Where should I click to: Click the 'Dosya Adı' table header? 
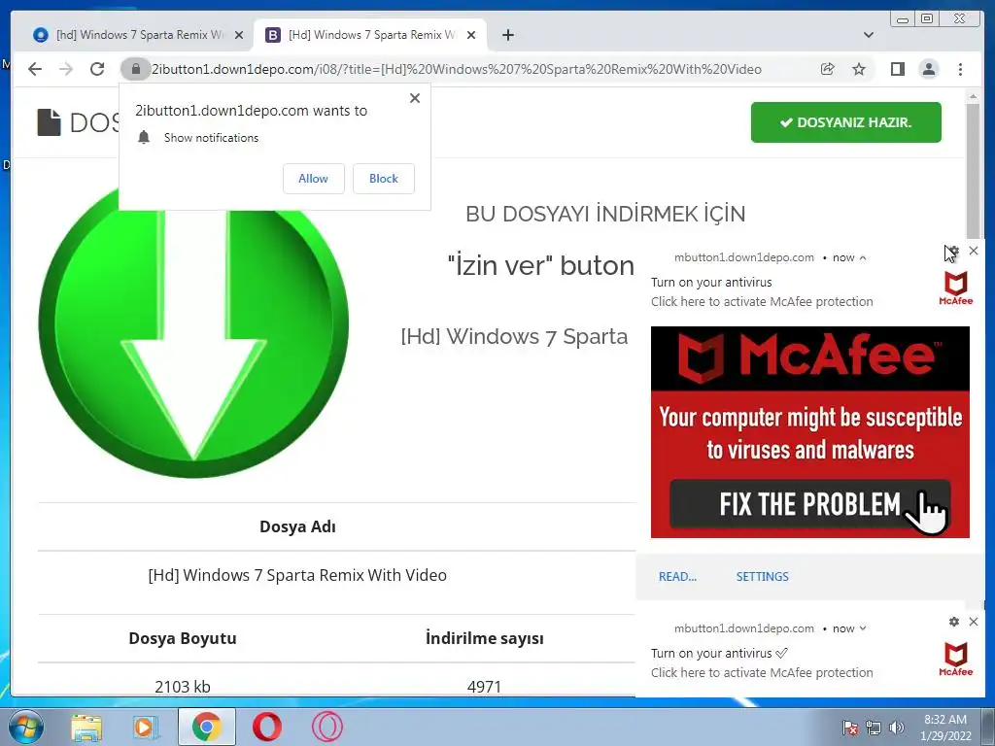coord(297,526)
